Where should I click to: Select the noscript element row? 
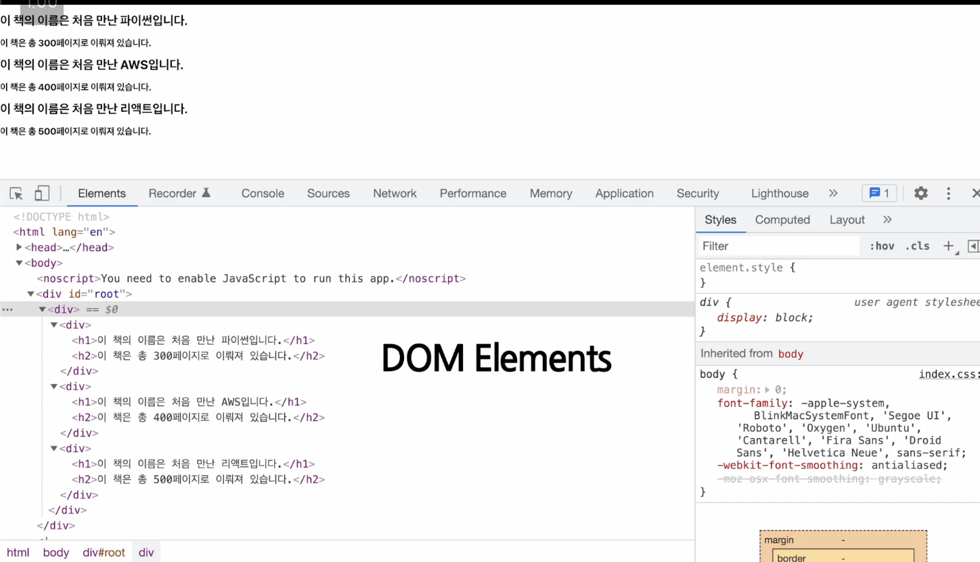coord(252,278)
